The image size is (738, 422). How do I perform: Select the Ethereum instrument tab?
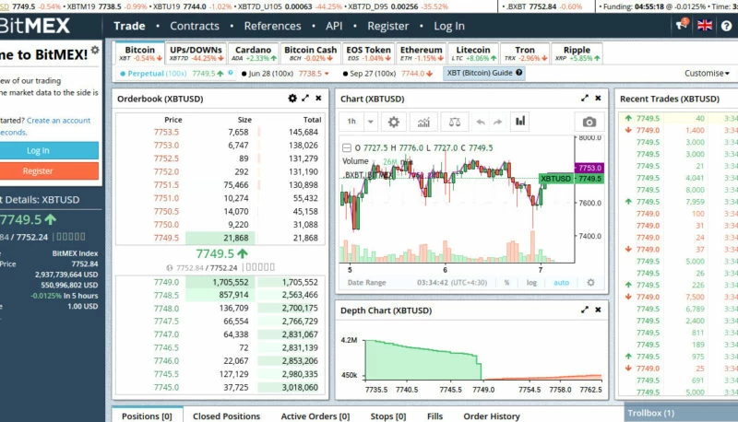pos(421,53)
